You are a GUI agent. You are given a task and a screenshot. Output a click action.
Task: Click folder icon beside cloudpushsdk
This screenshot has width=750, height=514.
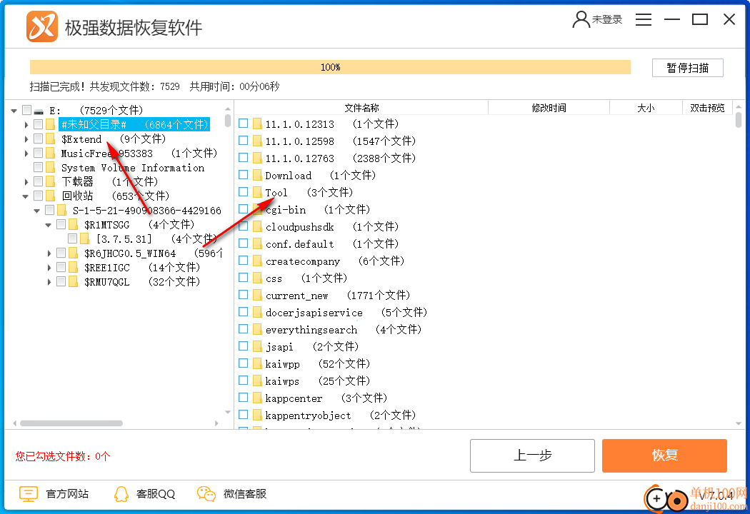pyautogui.click(x=257, y=226)
